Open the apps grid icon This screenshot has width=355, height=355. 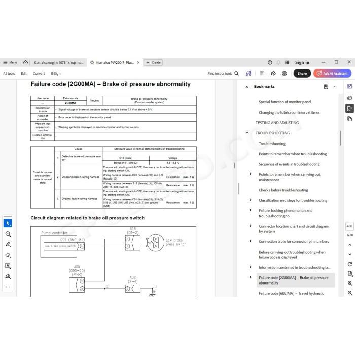pyautogui.click(x=287, y=62)
